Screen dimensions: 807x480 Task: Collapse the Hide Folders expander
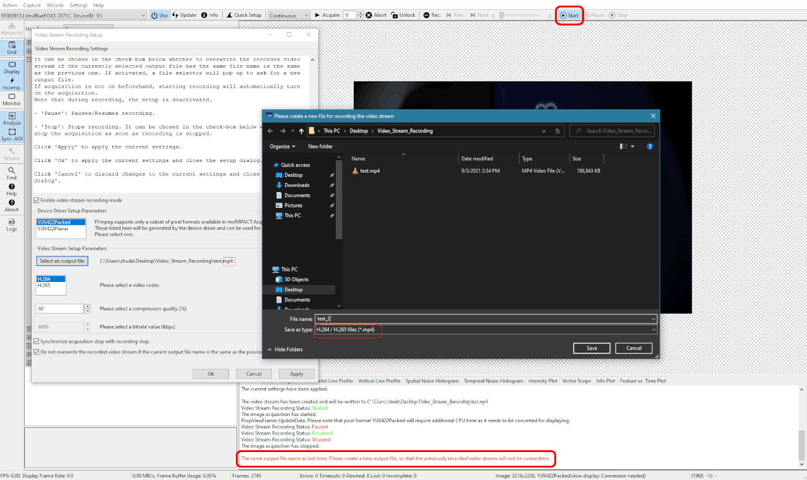click(286, 350)
